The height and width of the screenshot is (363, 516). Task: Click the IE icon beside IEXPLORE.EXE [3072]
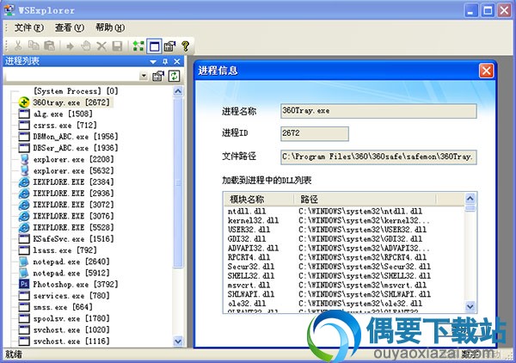tap(24, 205)
